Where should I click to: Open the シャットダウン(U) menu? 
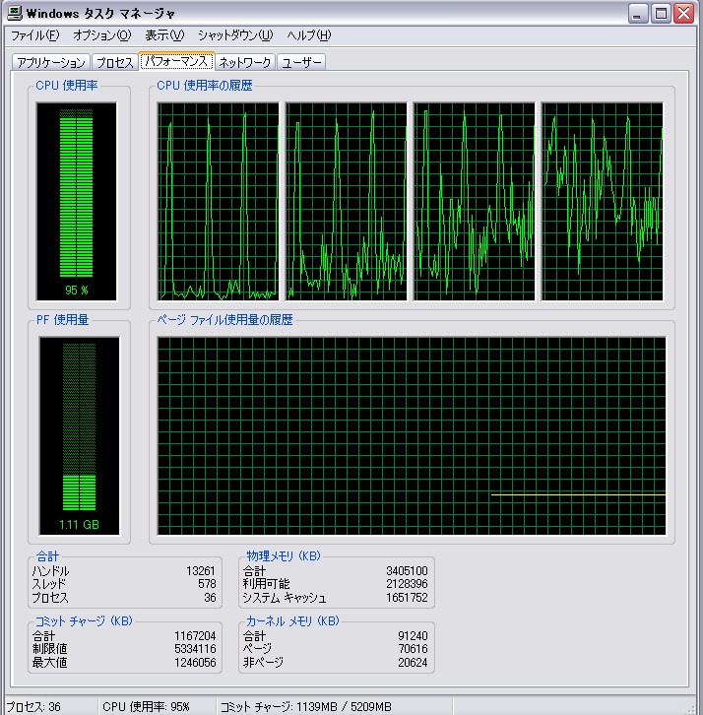[235, 35]
